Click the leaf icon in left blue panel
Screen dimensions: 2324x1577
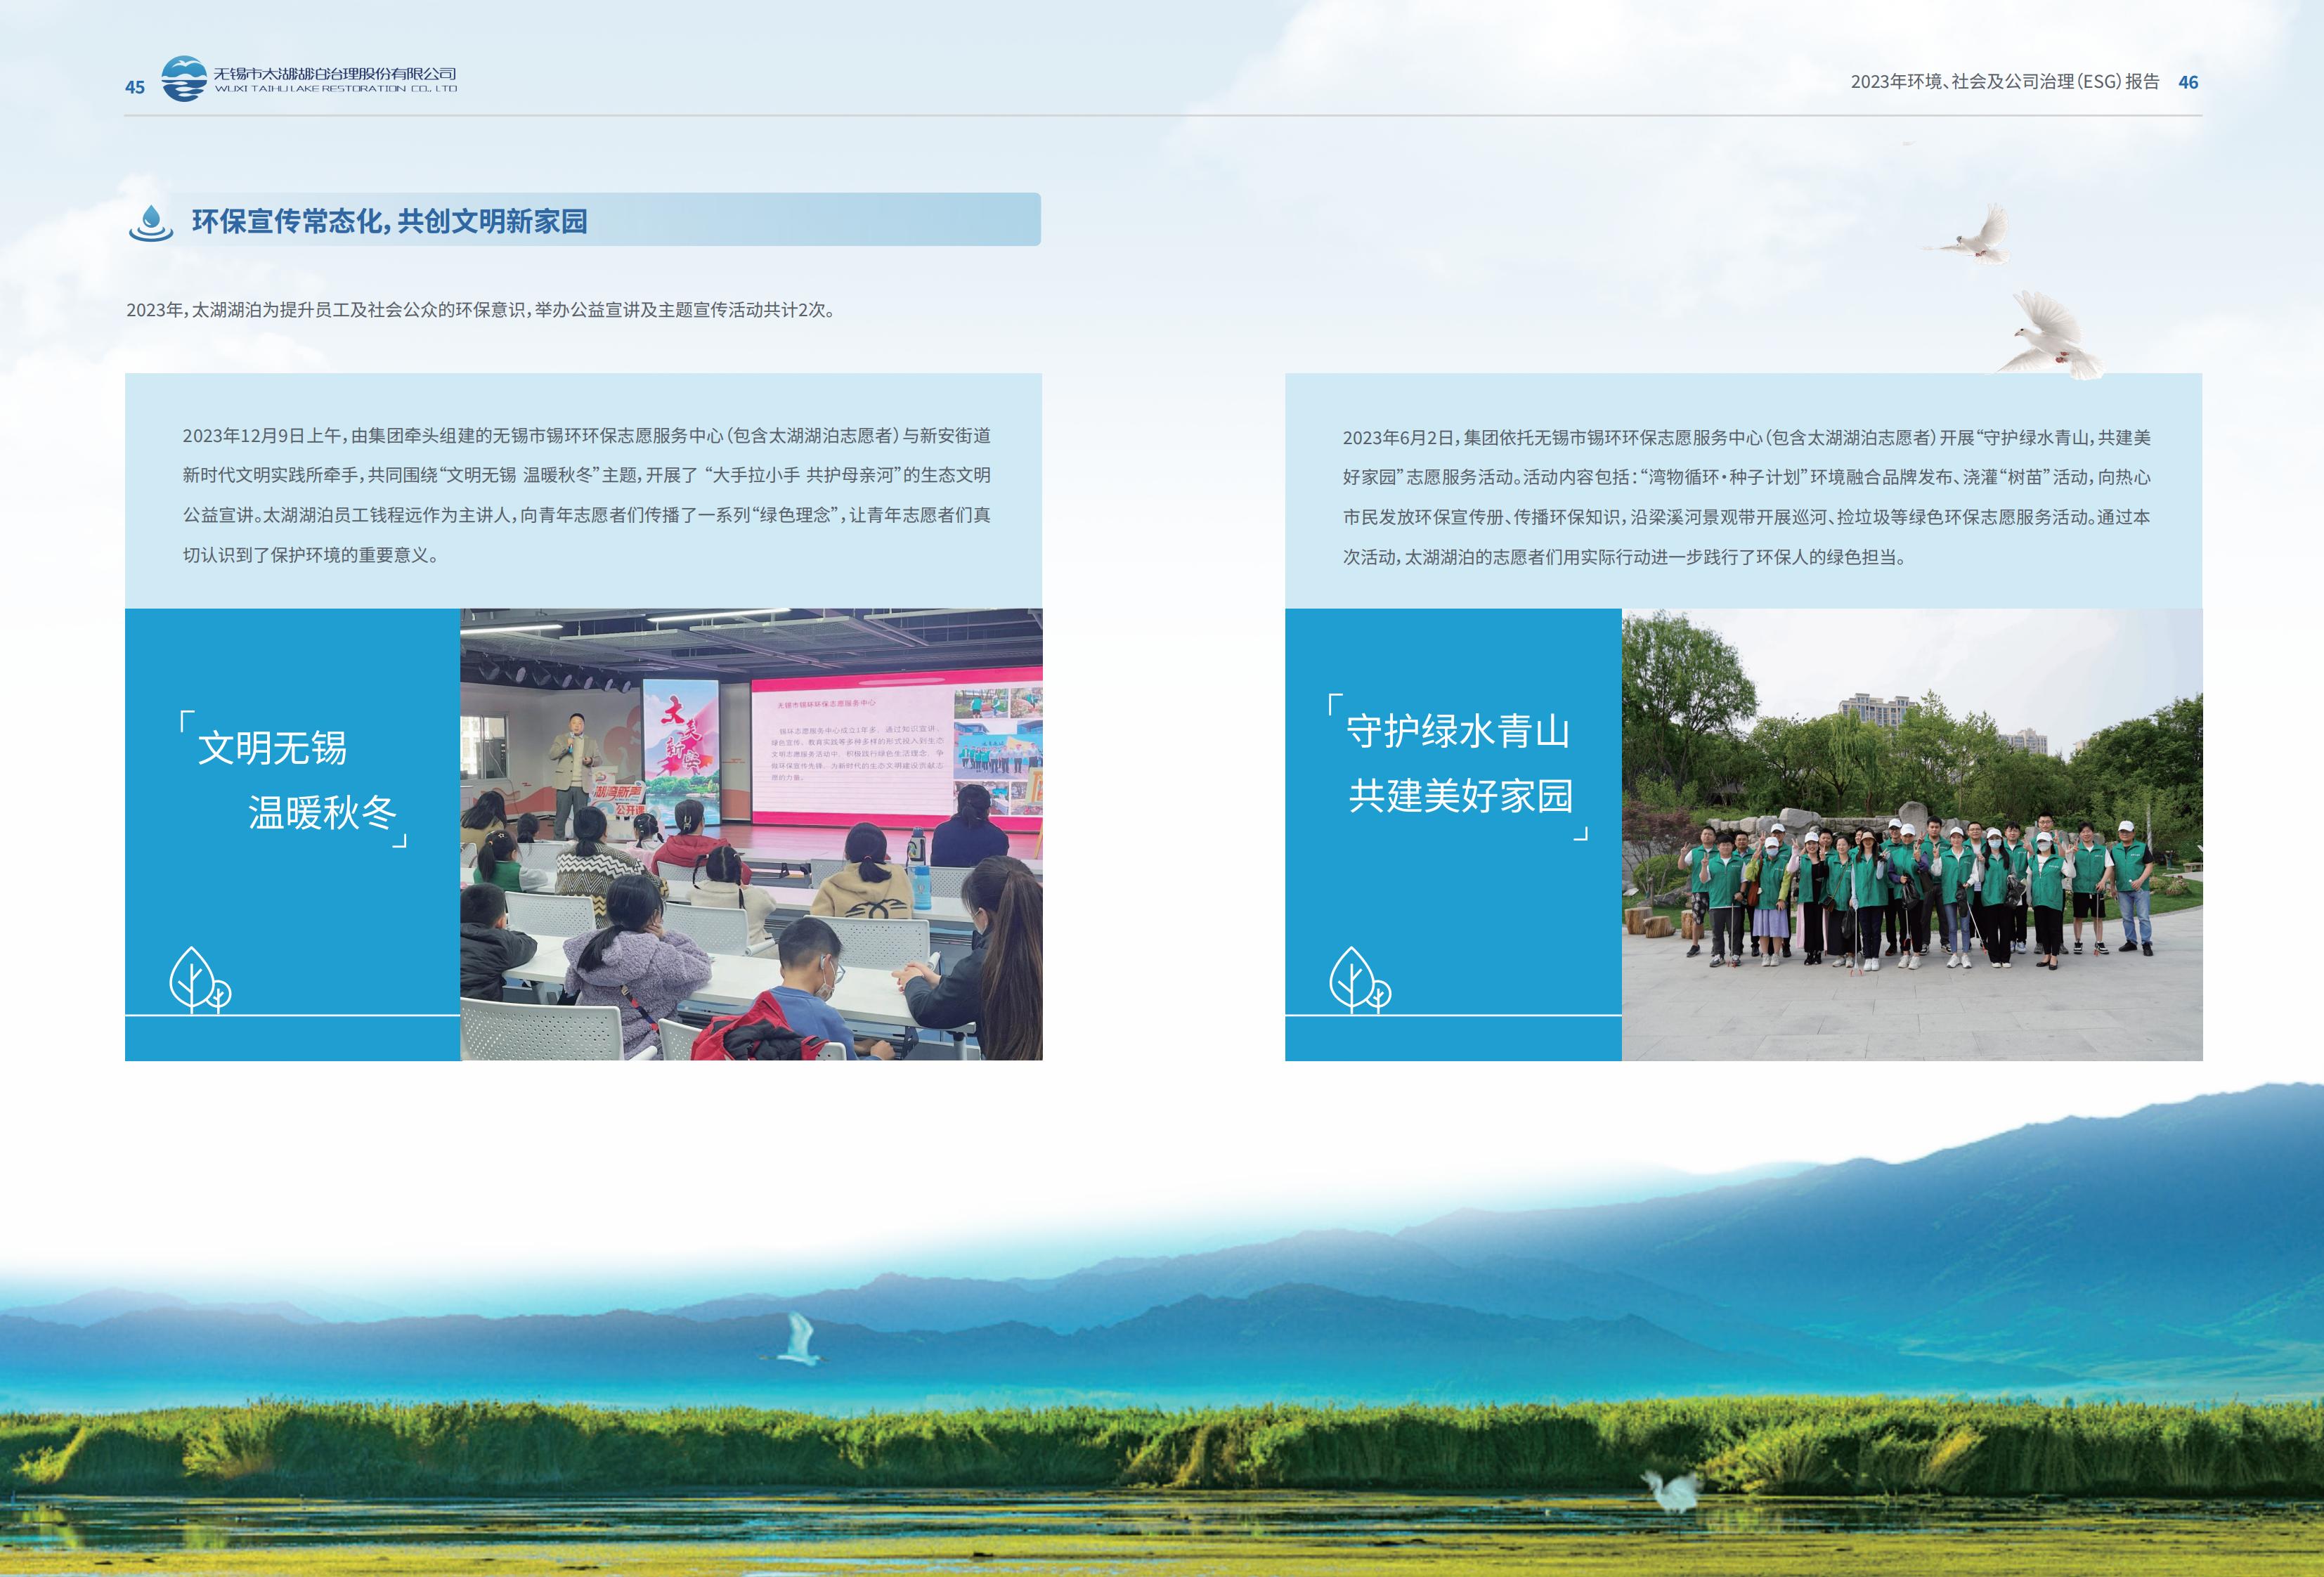(198, 980)
